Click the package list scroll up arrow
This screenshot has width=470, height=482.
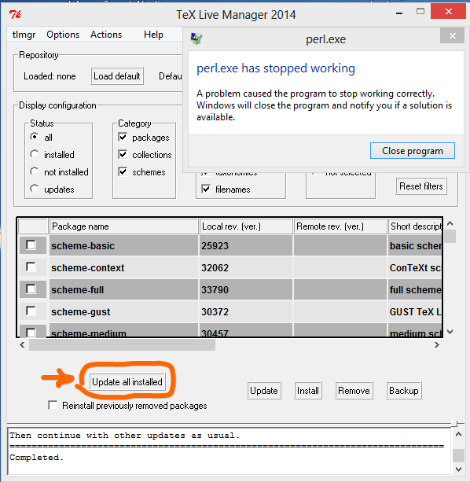(450, 223)
